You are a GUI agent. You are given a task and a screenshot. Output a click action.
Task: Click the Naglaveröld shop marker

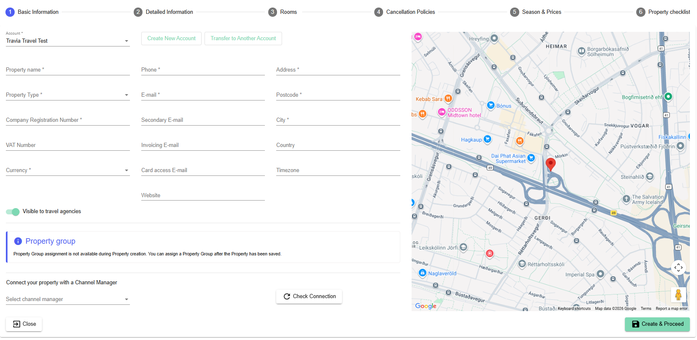tap(422, 273)
